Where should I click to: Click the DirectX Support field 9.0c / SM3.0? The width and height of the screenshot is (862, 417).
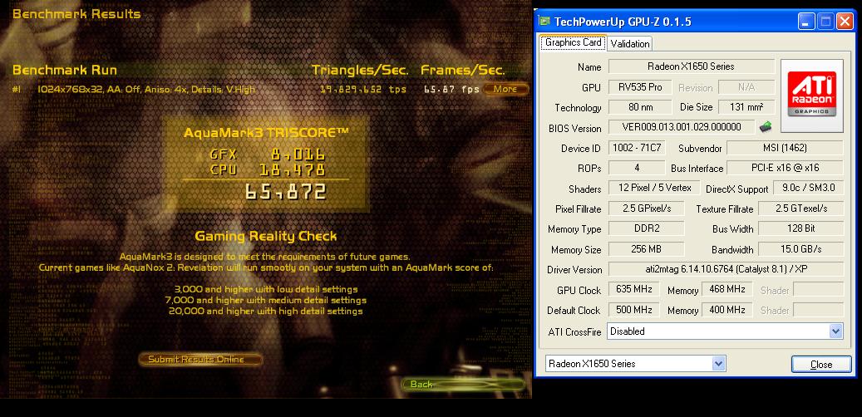pos(808,188)
